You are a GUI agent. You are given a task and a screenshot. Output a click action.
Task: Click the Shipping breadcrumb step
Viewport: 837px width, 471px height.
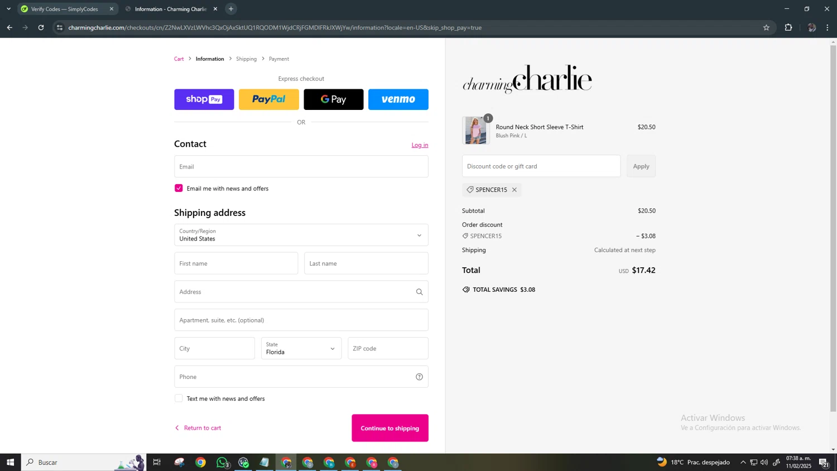(246, 59)
